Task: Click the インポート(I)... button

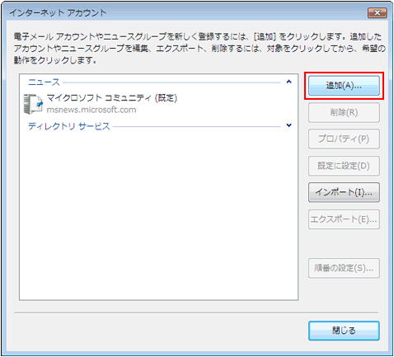Action: pos(344,192)
